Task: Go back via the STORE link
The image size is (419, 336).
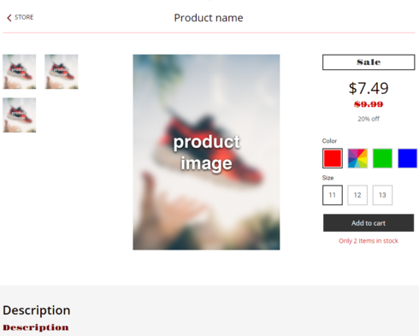Action: click(24, 17)
